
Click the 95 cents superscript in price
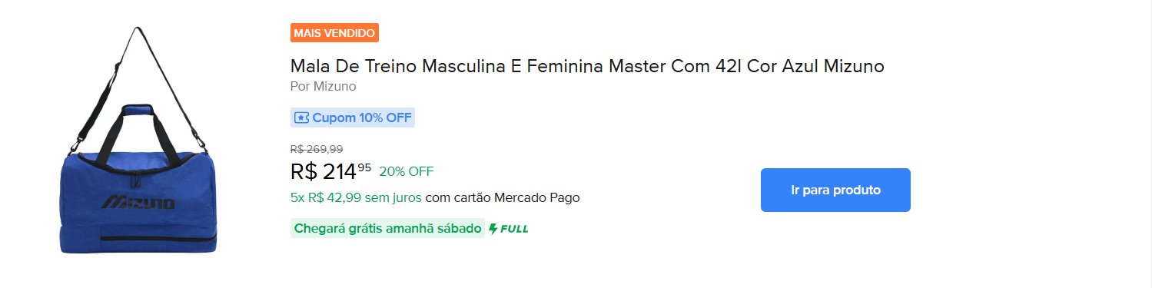(x=364, y=167)
